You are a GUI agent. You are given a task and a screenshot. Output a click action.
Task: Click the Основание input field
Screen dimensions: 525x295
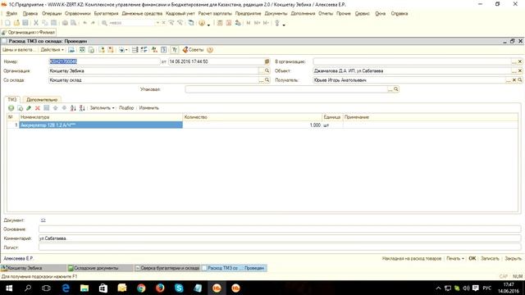point(280,229)
